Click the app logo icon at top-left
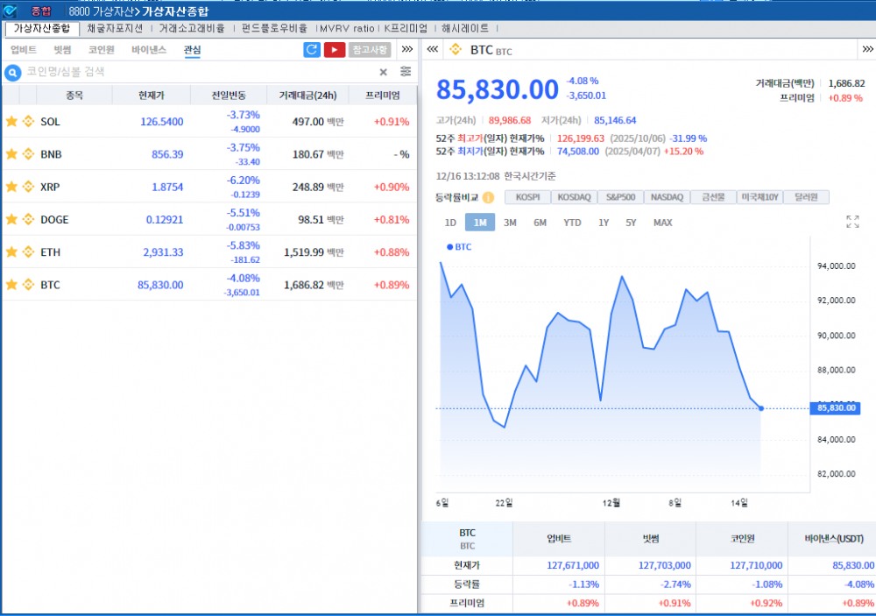Screen dimensions: 876x616 point(11,10)
